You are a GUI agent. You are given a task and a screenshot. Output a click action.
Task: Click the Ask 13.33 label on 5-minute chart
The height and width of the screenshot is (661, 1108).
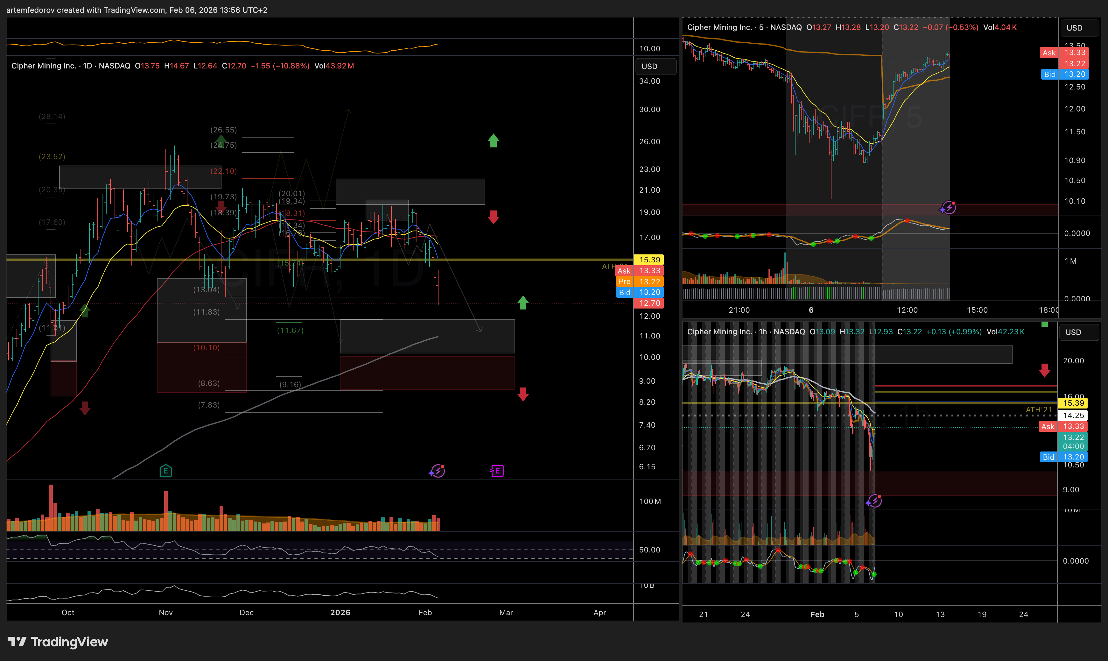[1064, 53]
